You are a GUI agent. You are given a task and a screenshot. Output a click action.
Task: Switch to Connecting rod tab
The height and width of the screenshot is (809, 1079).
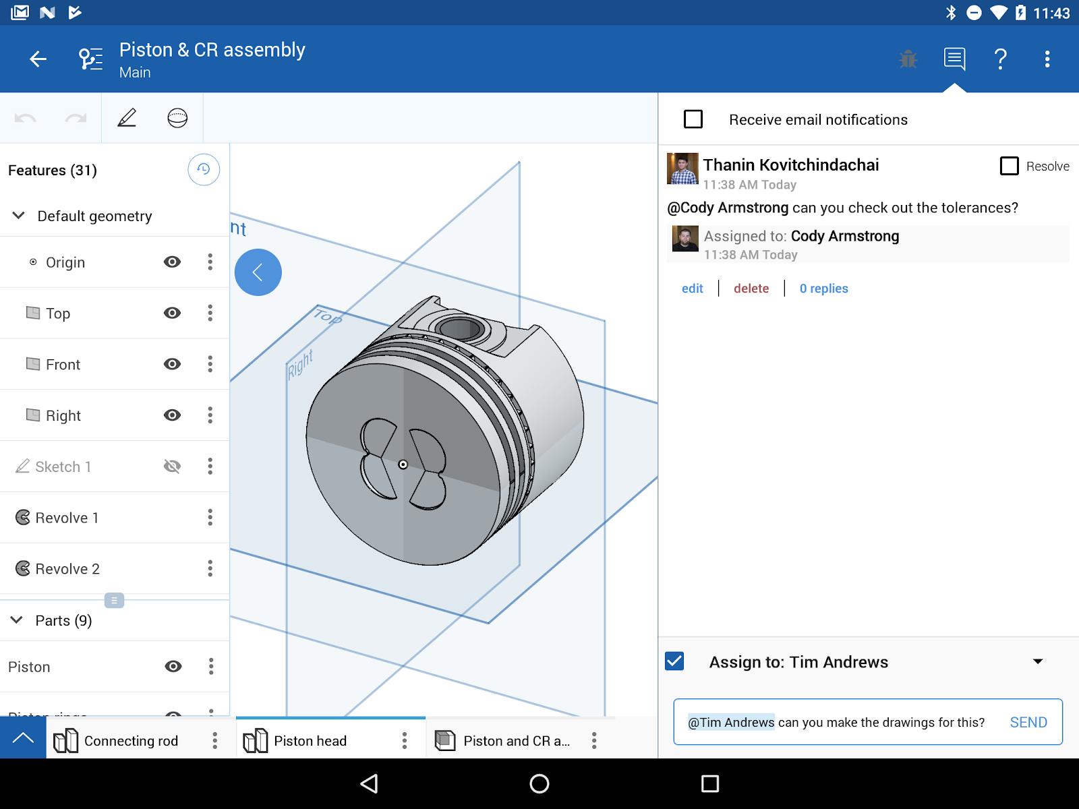[x=130, y=741]
